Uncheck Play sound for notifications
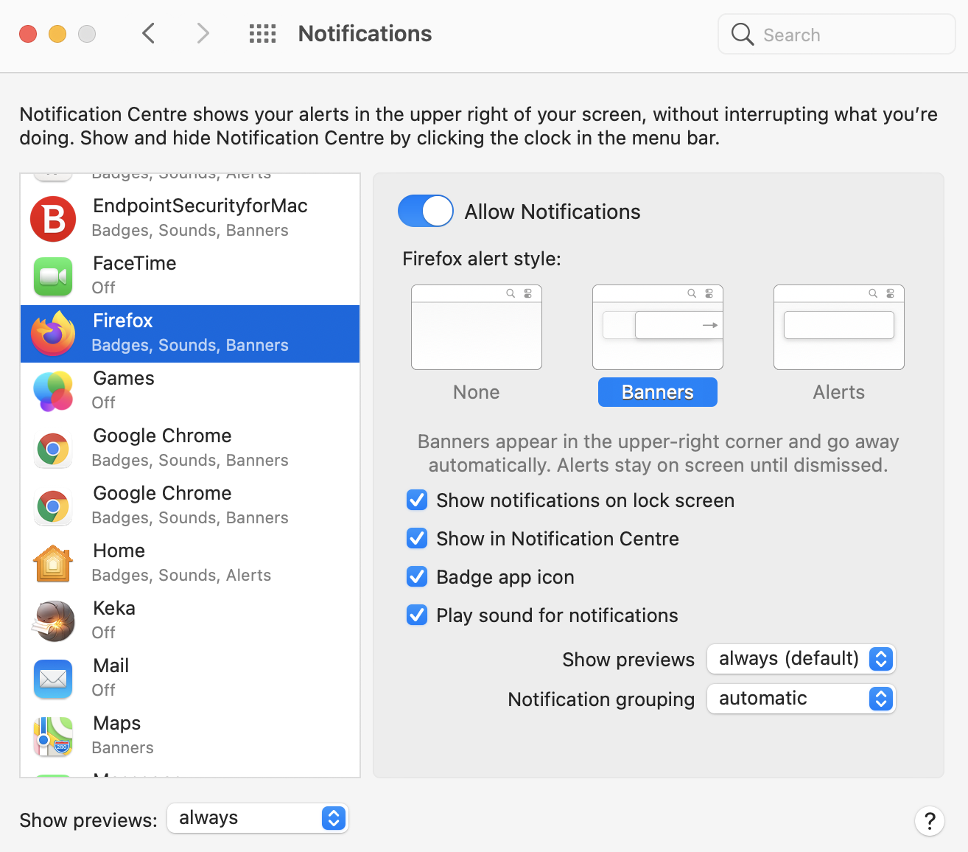The image size is (968, 852). (x=417, y=615)
